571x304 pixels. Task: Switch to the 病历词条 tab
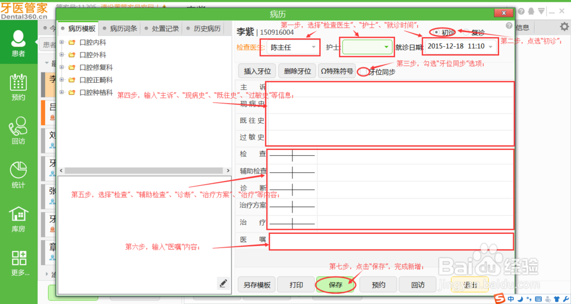120,29
